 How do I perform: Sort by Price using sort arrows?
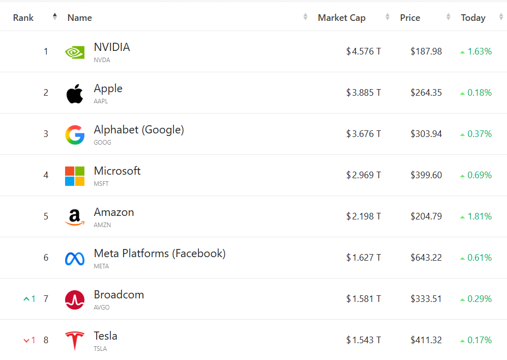click(x=448, y=17)
